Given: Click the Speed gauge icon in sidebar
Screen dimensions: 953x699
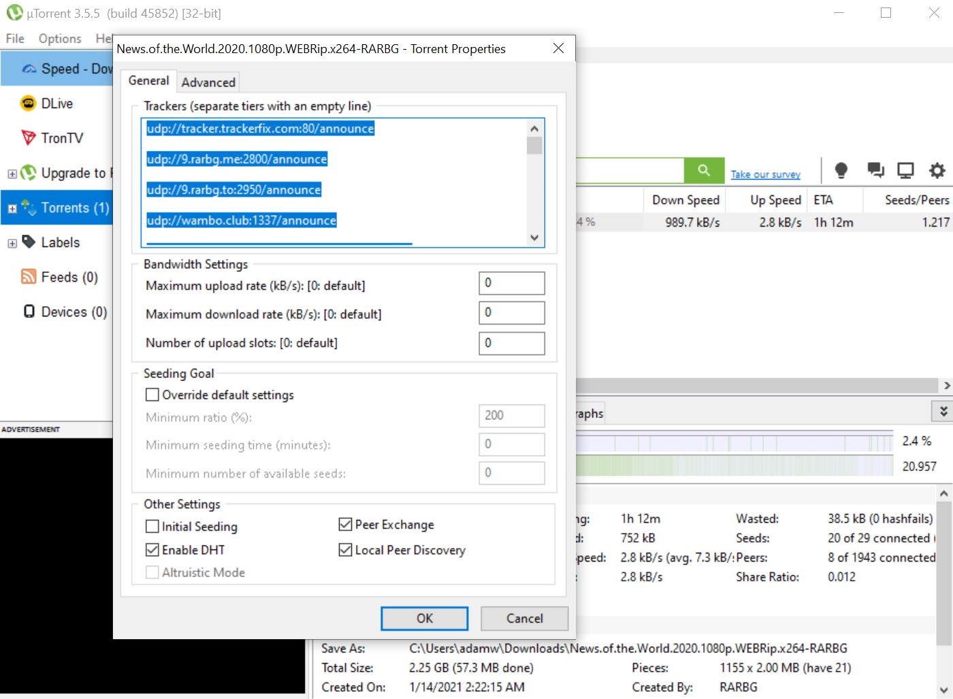Looking at the screenshot, I should point(29,69).
